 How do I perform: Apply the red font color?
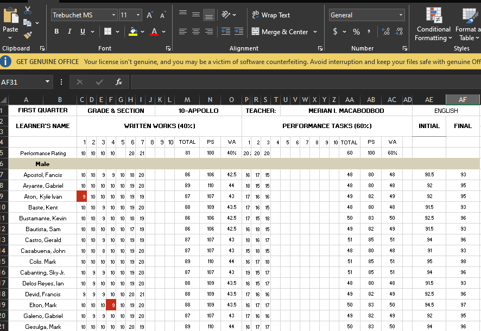pos(154,31)
